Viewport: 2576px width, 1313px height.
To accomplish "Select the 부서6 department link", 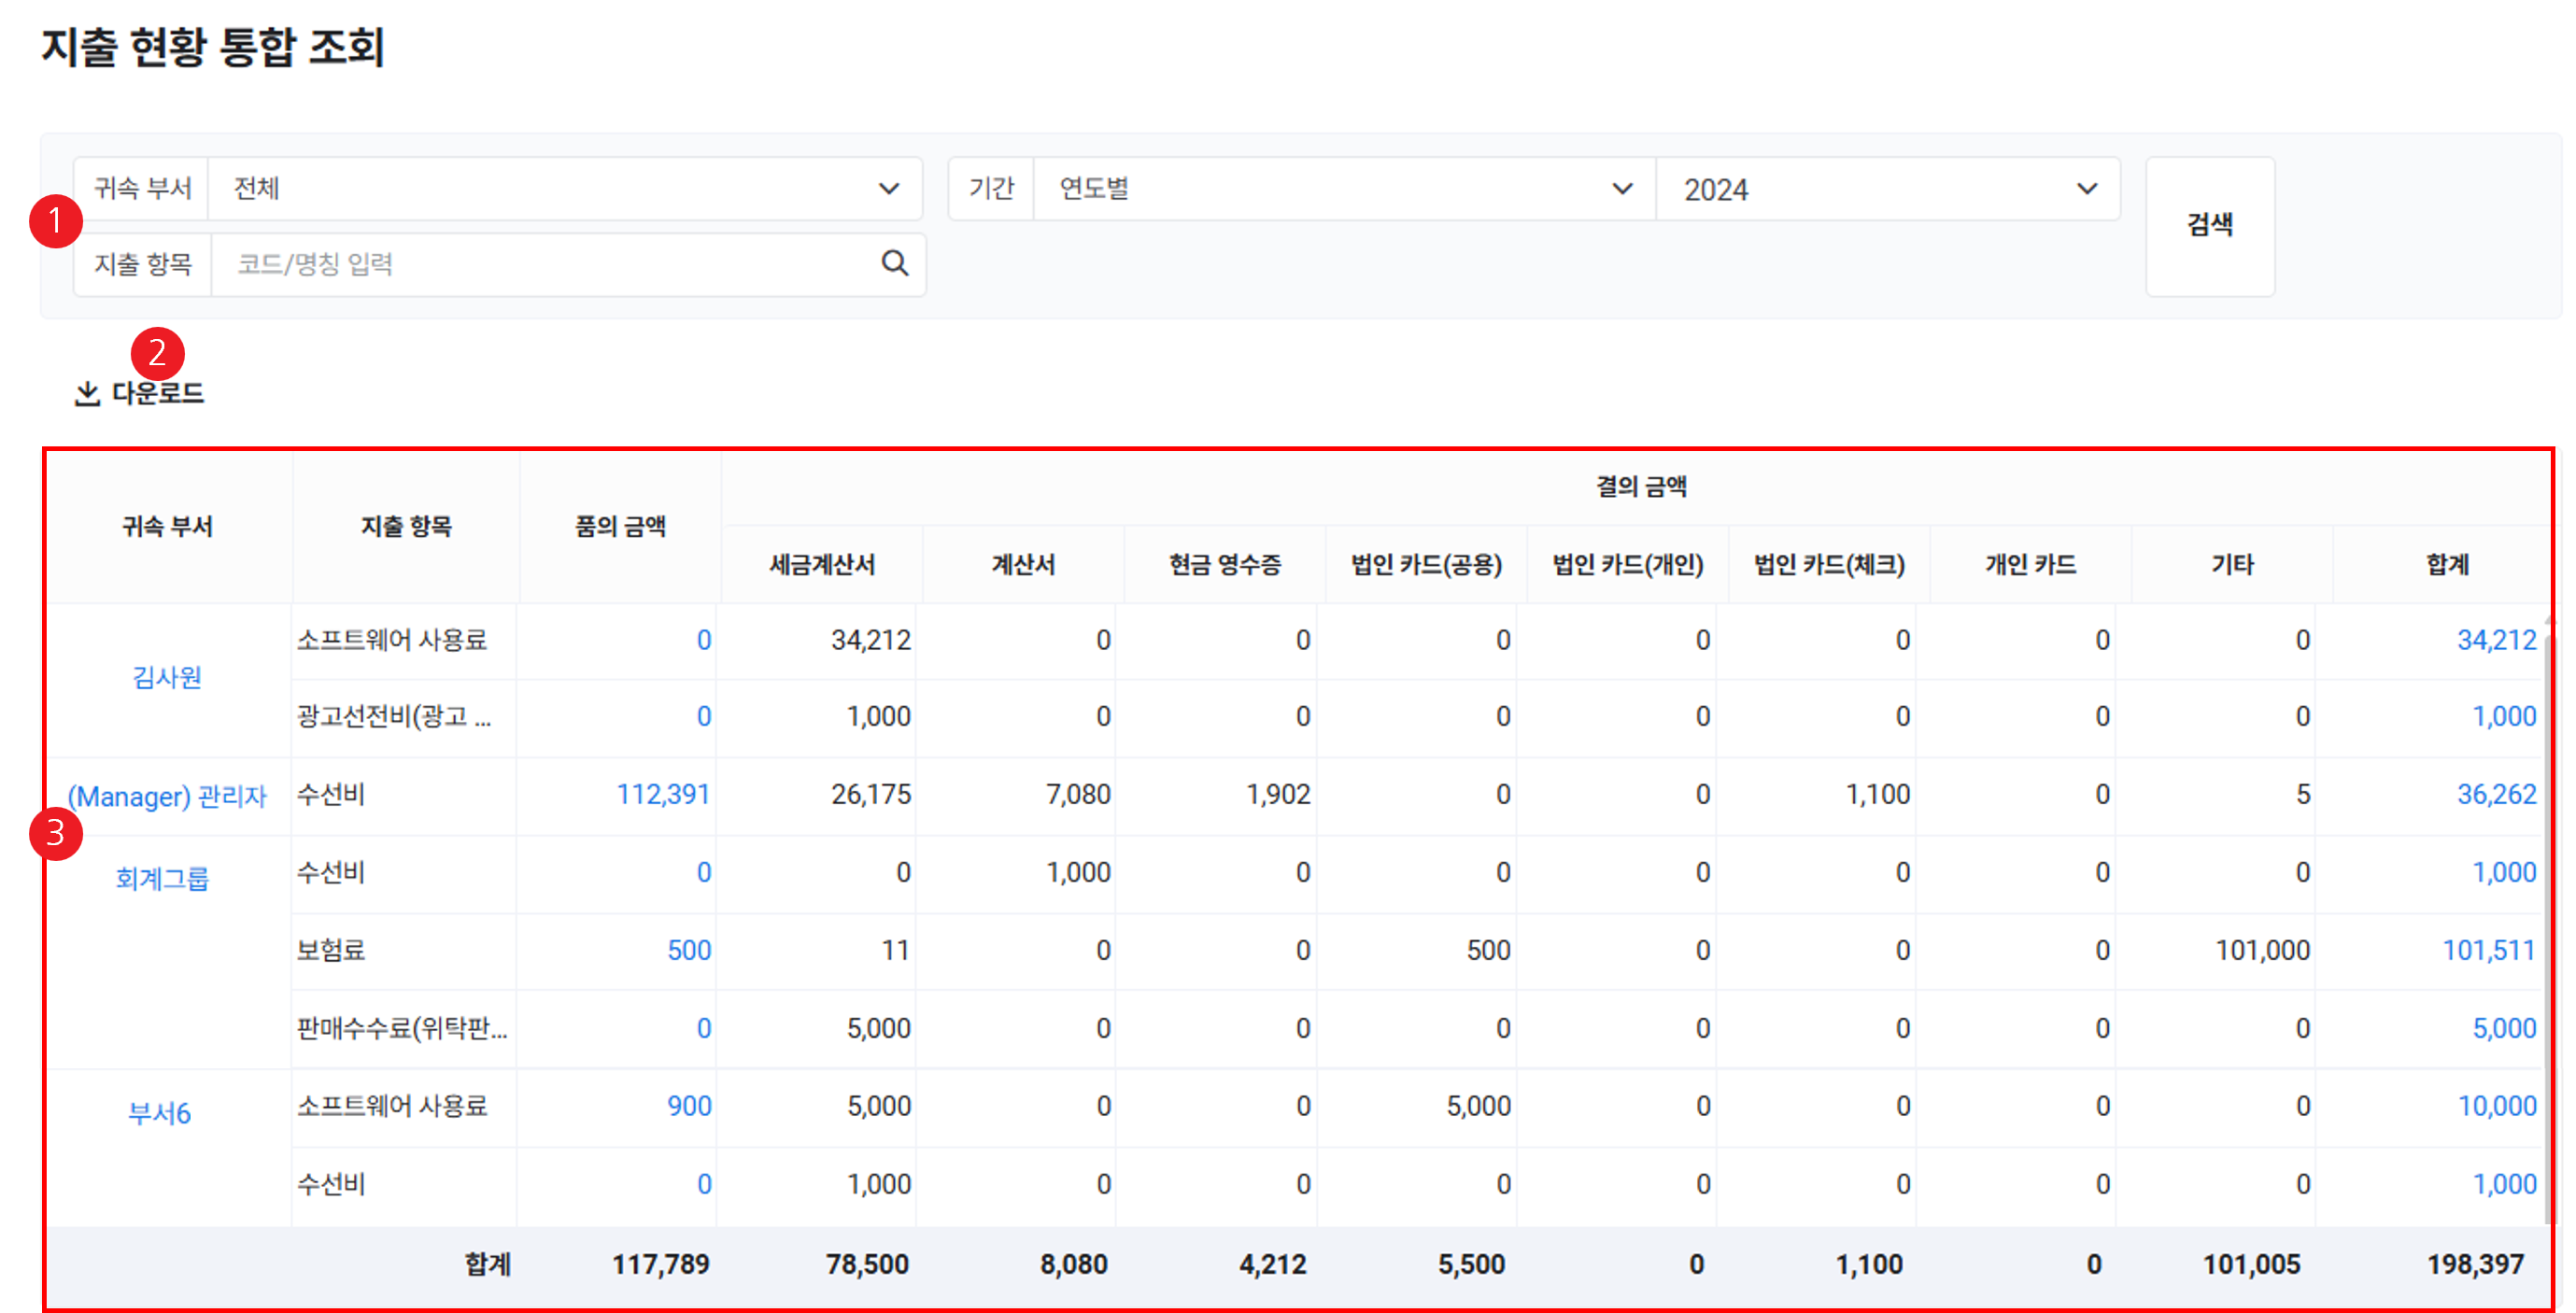I will point(160,1113).
